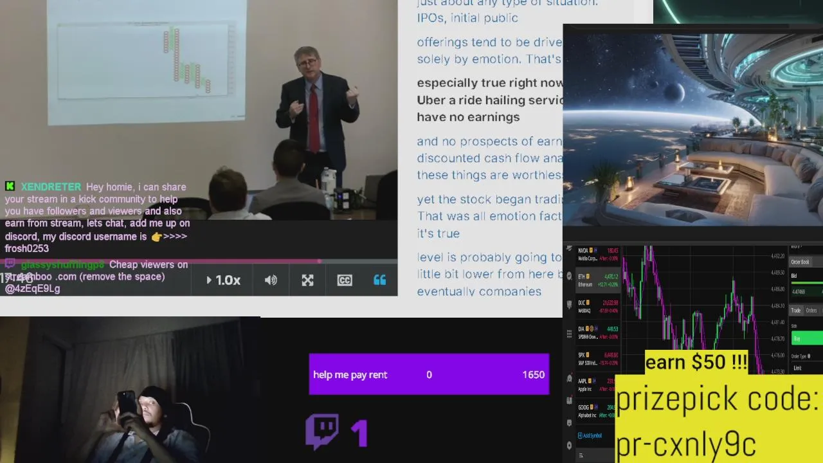Open the Order Book tab

(x=800, y=262)
